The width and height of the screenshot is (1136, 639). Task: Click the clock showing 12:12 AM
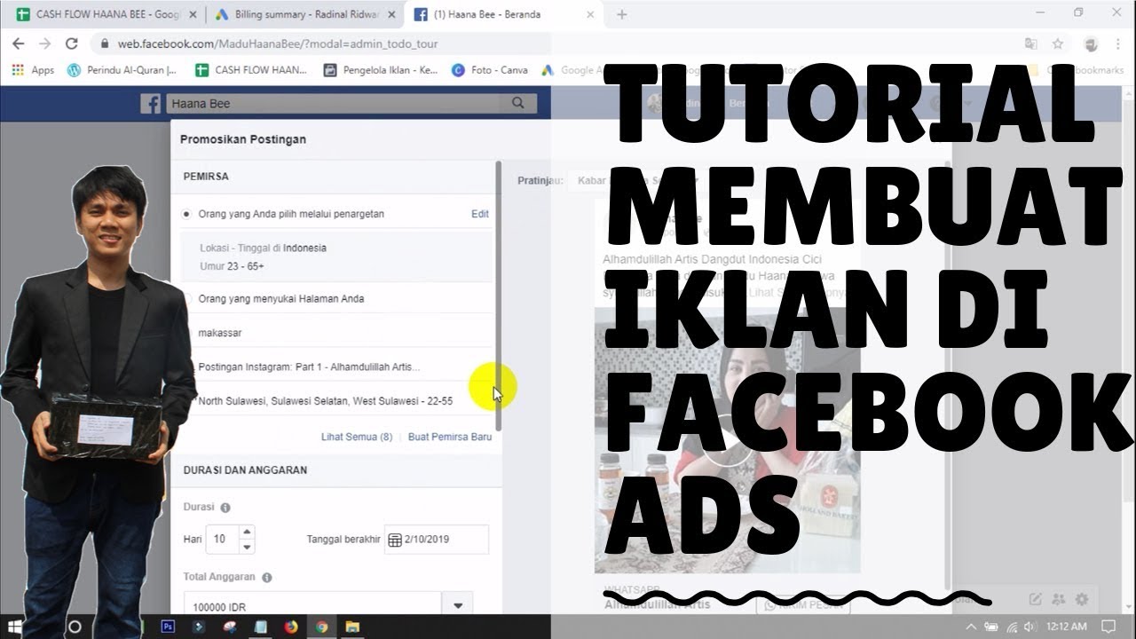1067,627
